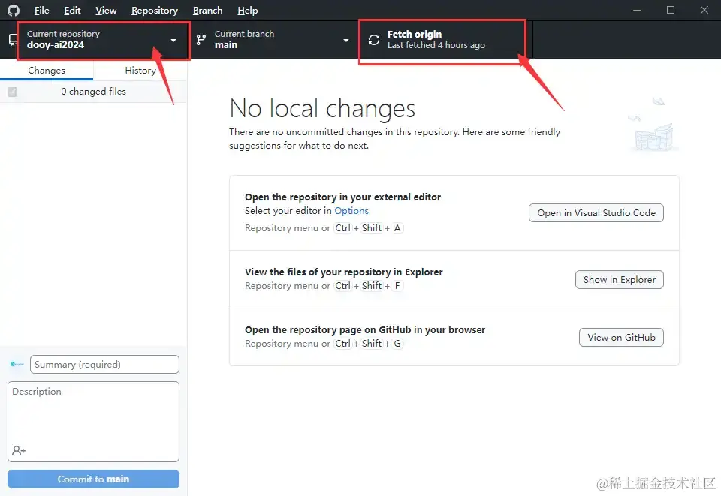This screenshot has width=721, height=496.
Task: Open the View menu
Action: [106, 10]
